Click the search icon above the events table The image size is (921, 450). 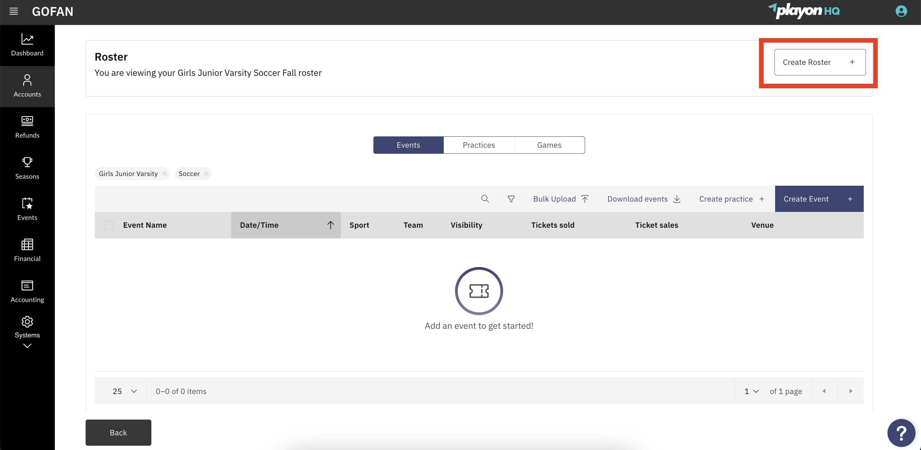click(485, 199)
